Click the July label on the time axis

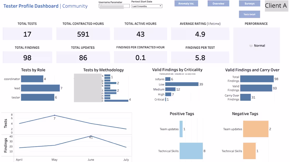126,160
